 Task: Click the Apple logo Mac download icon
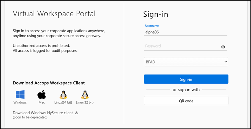(42, 94)
